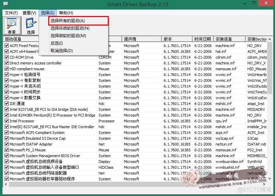
Task: Uncheck Intel Processor checkbox
Action: click(x=6, y=121)
